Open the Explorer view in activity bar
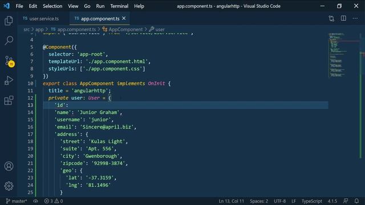365x205 pixels. 9,21
